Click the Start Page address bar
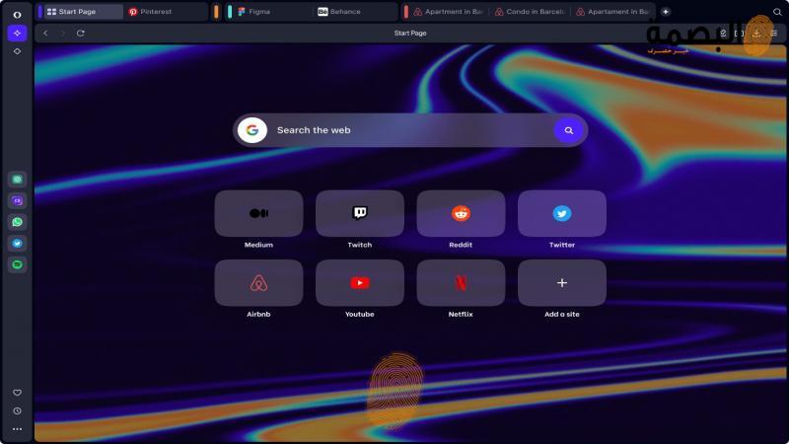 (x=410, y=34)
